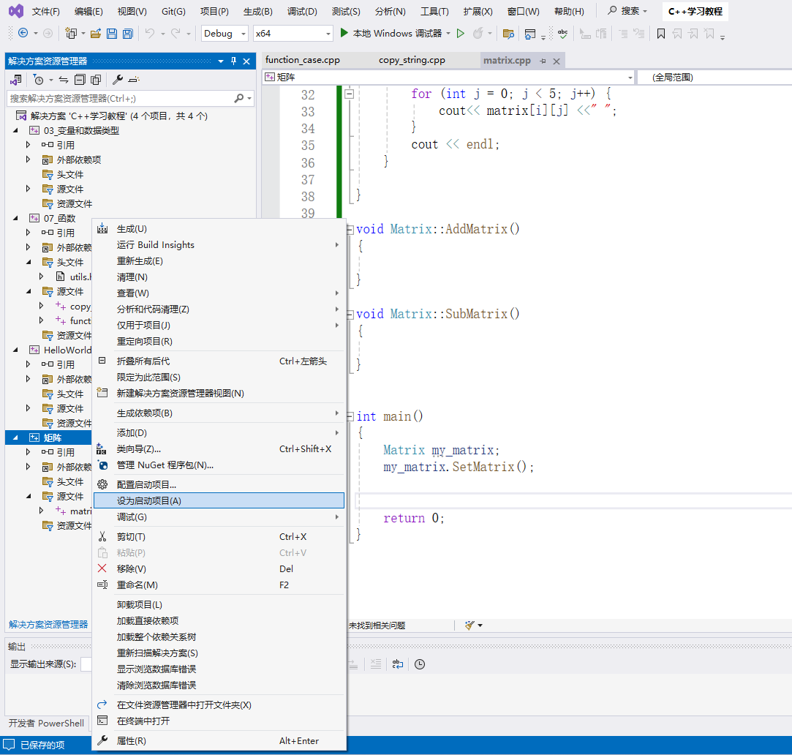Click the 解决方案资源管理器 bottom tab link
Viewport: 792px width, 755px height.
click(48, 625)
